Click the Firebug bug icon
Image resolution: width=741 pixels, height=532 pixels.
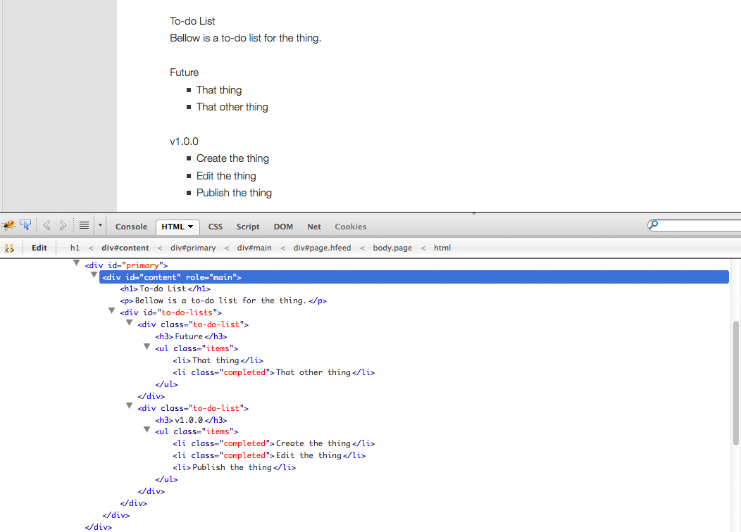[x=9, y=226]
